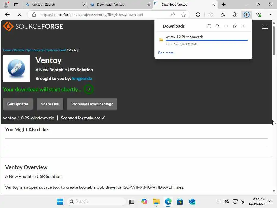This screenshot has height=208, width=277.
Task: Open Browser essentials
Action: (259, 15)
